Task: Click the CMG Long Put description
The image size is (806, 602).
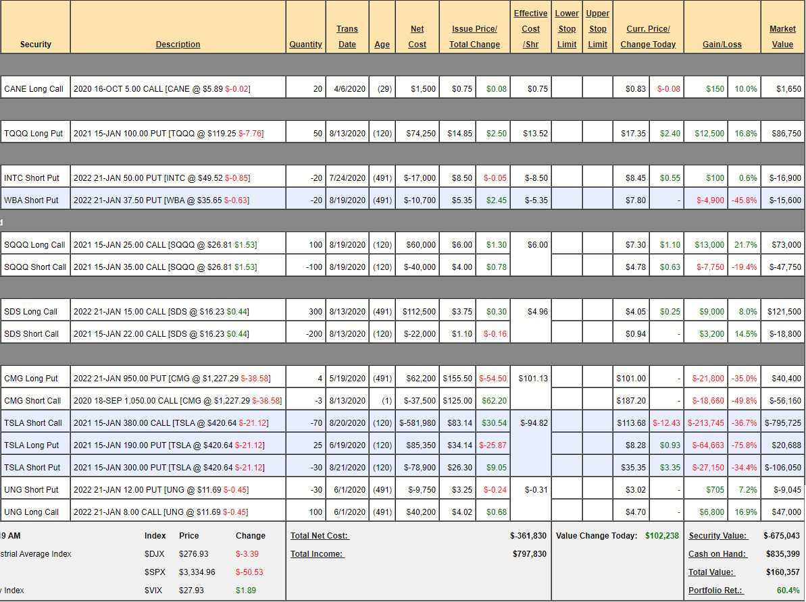Action: tap(177, 379)
